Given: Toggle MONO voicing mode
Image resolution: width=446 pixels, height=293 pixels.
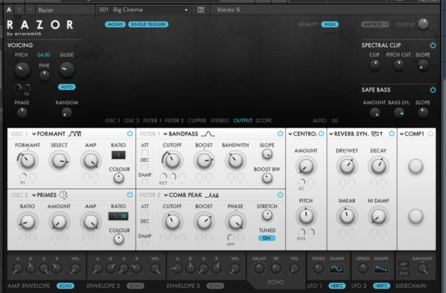Looking at the screenshot, I should tap(115, 24).
